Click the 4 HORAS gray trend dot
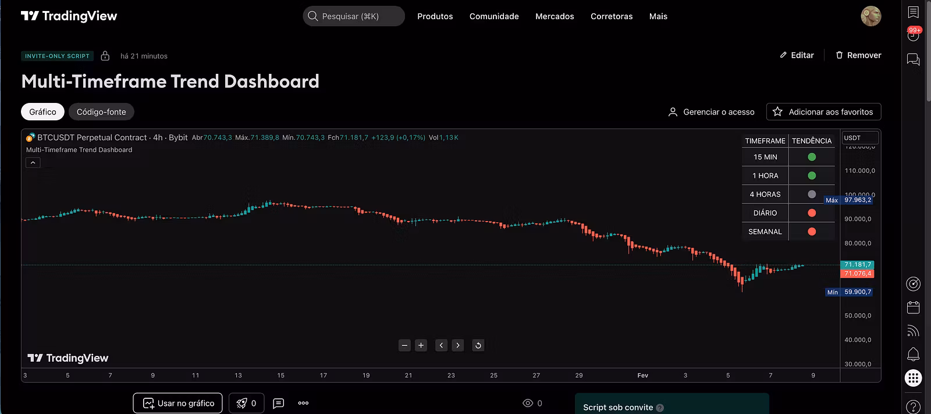The image size is (931, 414). click(812, 194)
